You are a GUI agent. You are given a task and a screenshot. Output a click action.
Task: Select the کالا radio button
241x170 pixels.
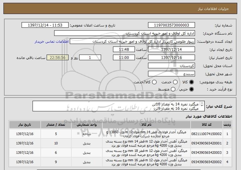coord(192,82)
